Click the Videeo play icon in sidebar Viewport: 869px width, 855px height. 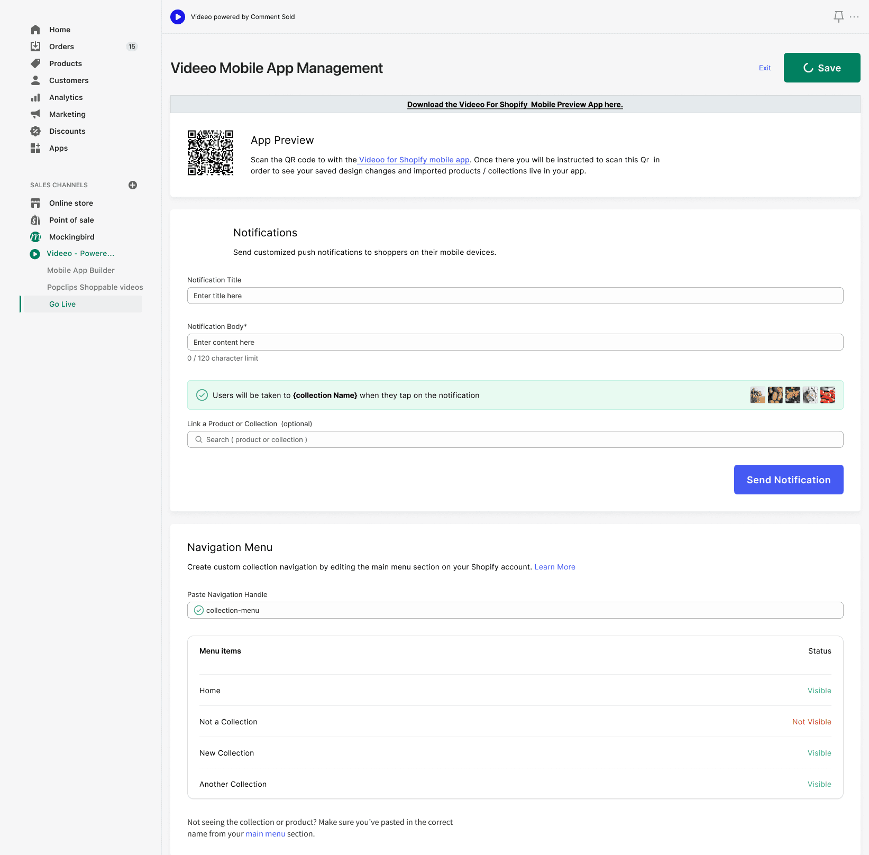tap(35, 254)
